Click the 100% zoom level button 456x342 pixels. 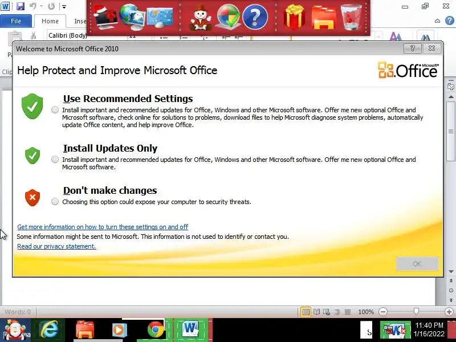366,312
